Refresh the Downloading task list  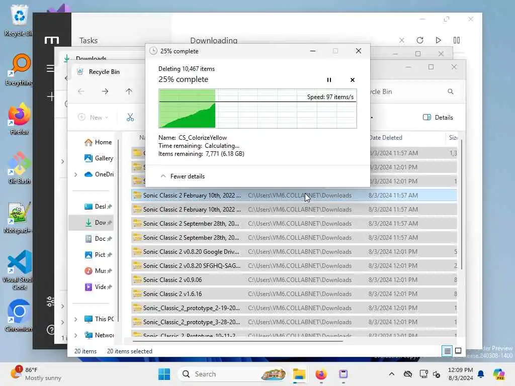(420, 40)
